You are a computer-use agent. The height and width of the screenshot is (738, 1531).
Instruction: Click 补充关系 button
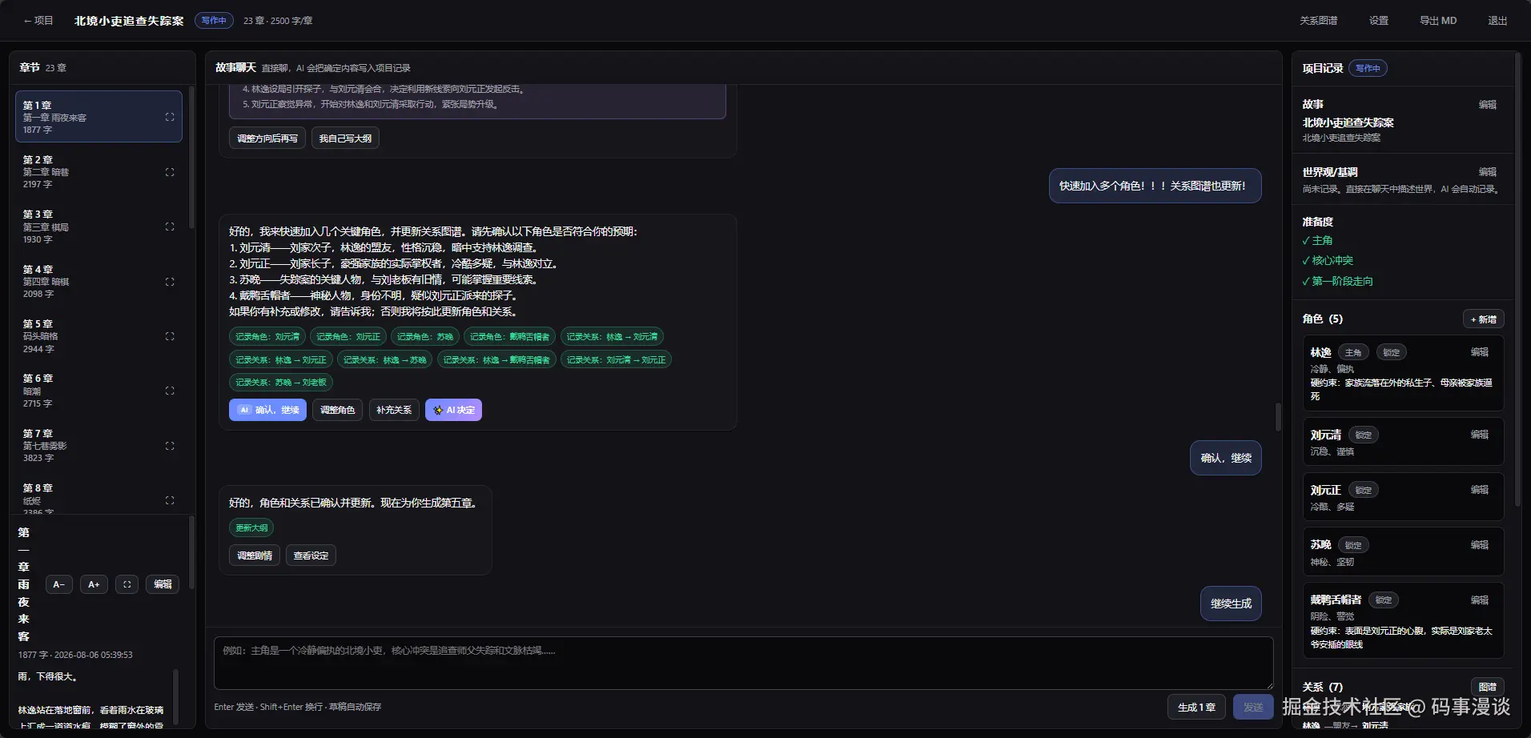point(394,410)
